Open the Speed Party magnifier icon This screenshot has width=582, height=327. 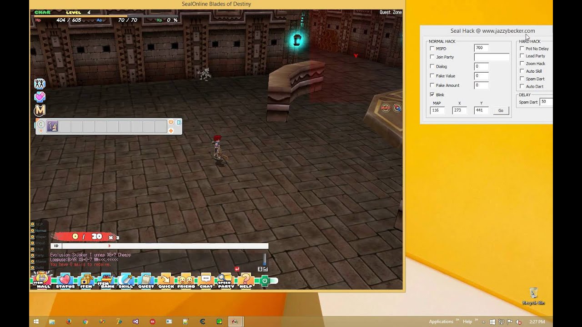226,280
